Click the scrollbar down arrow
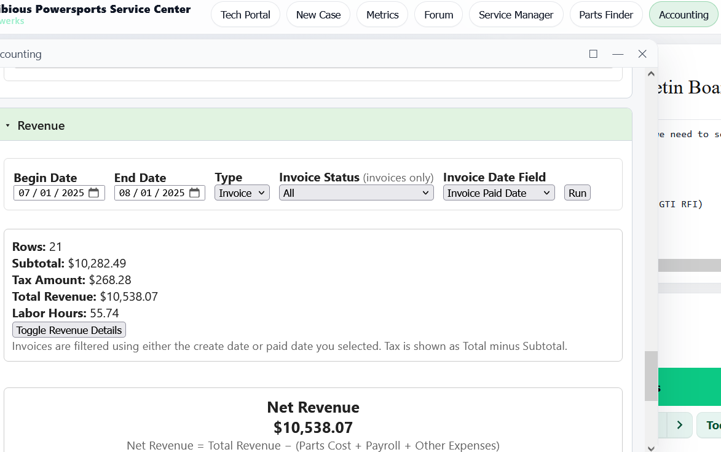Screen dimensions: 721x452 [650, 447]
